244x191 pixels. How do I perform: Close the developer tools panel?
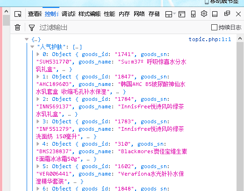tap(238, 14)
